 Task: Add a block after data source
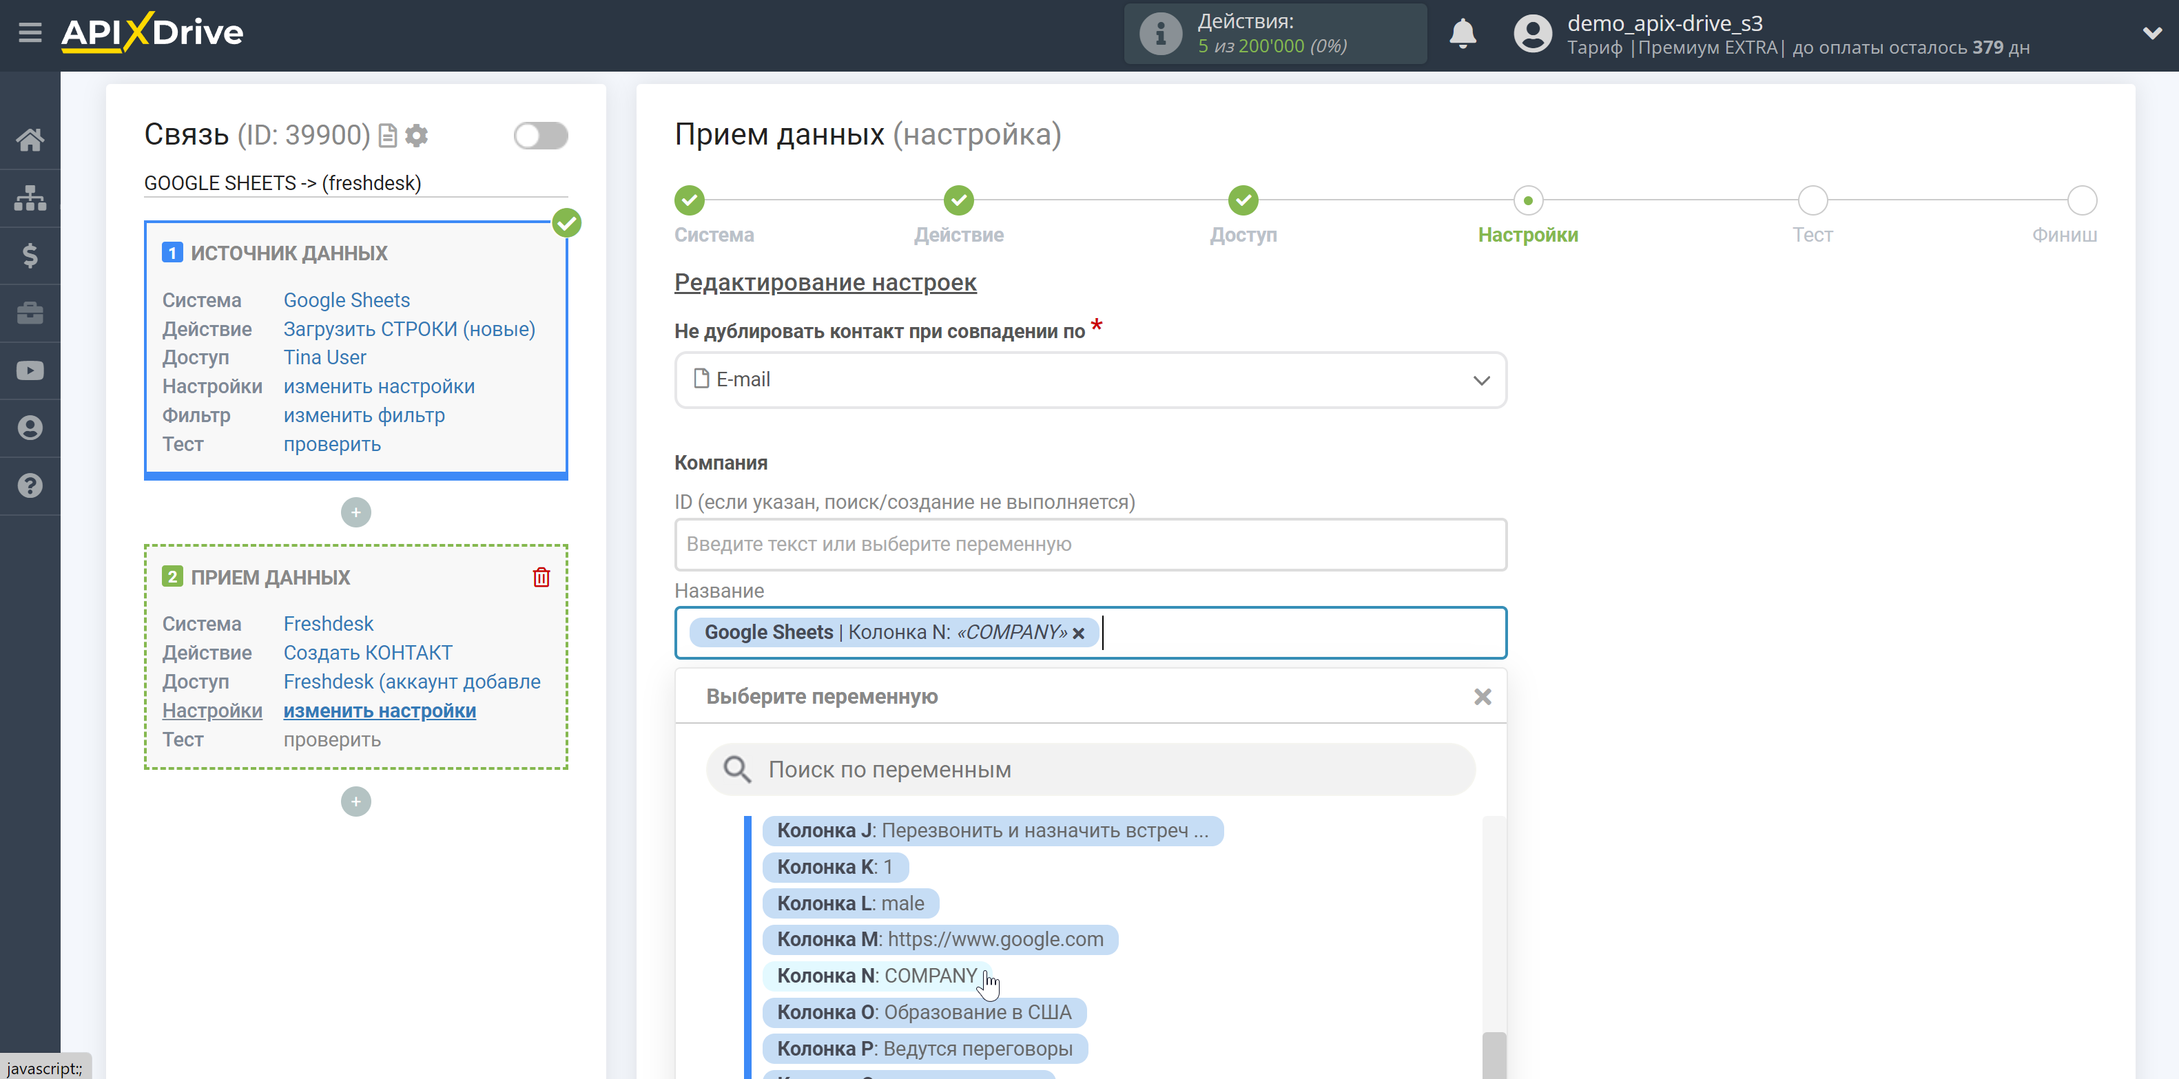coord(356,512)
